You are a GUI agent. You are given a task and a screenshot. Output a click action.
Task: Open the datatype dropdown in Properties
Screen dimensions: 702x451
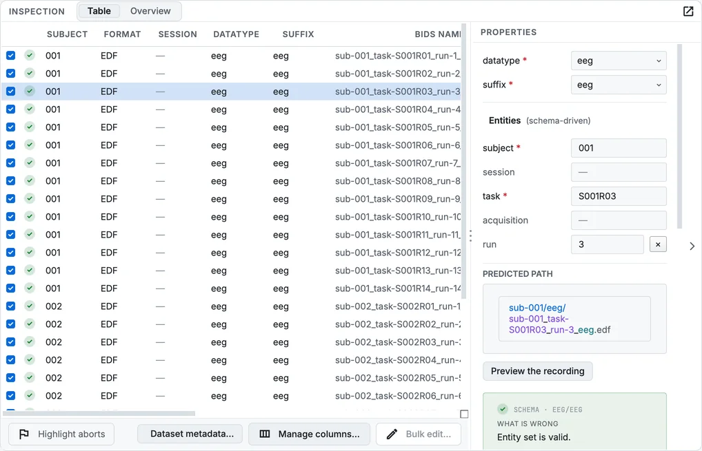[619, 61]
